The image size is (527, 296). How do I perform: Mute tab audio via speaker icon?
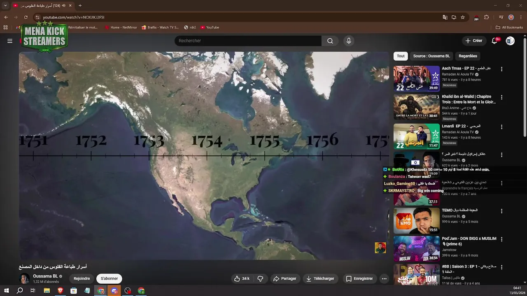(x=63, y=5)
